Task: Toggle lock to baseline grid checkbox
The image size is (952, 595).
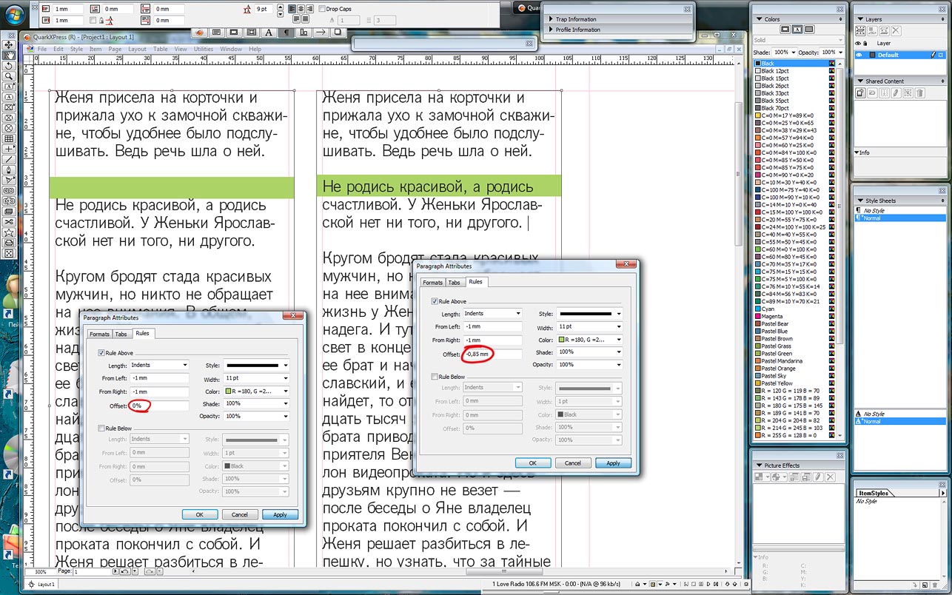Action: click(93, 21)
